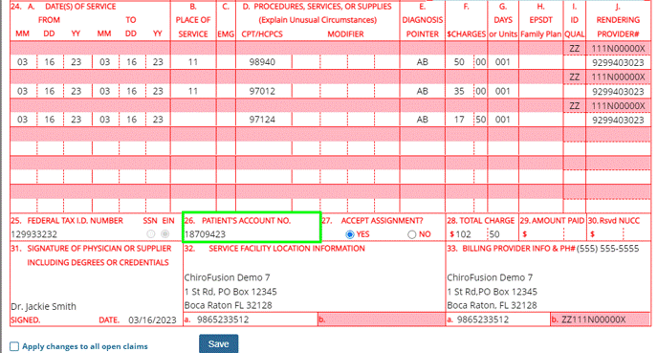This screenshot has width=658, height=353.
Task: Select YES for Accept Assignment
Action: click(350, 234)
